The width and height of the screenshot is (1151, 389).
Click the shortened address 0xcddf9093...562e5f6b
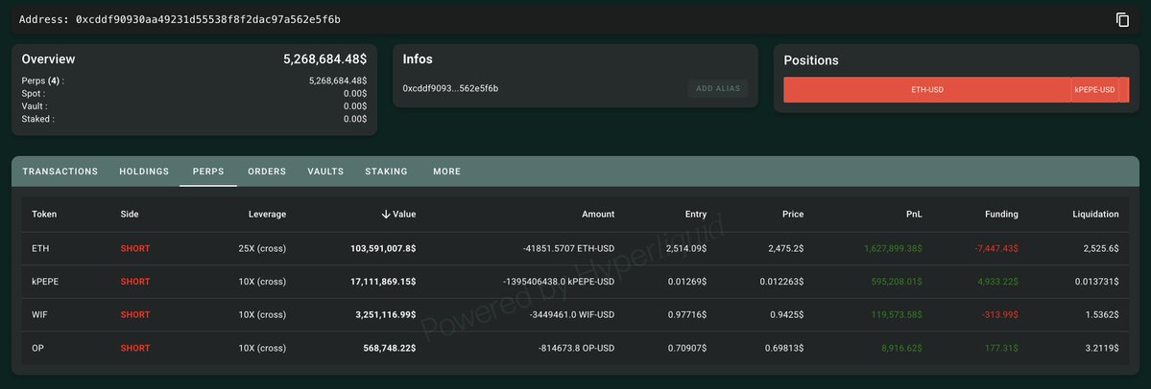[x=450, y=89]
